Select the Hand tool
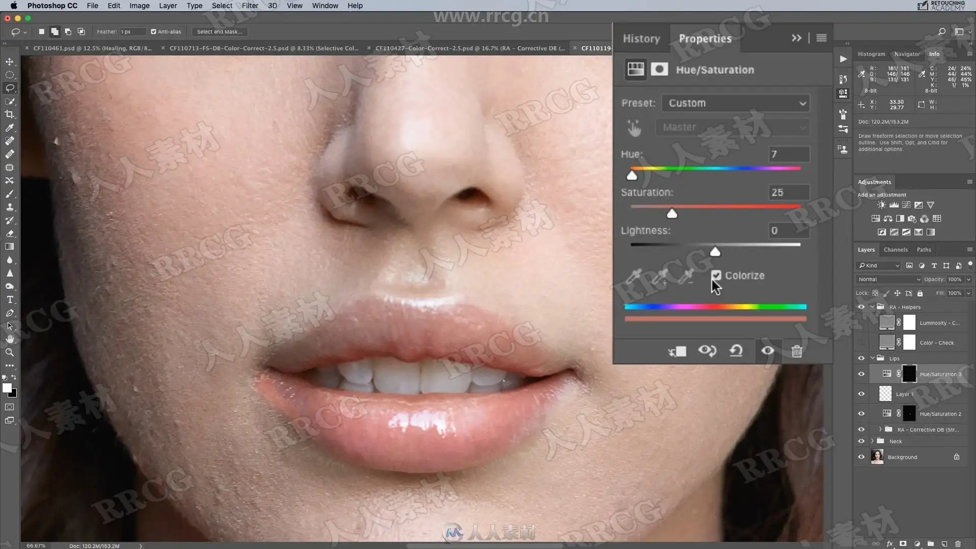976x549 pixels. tap(10, 339)
